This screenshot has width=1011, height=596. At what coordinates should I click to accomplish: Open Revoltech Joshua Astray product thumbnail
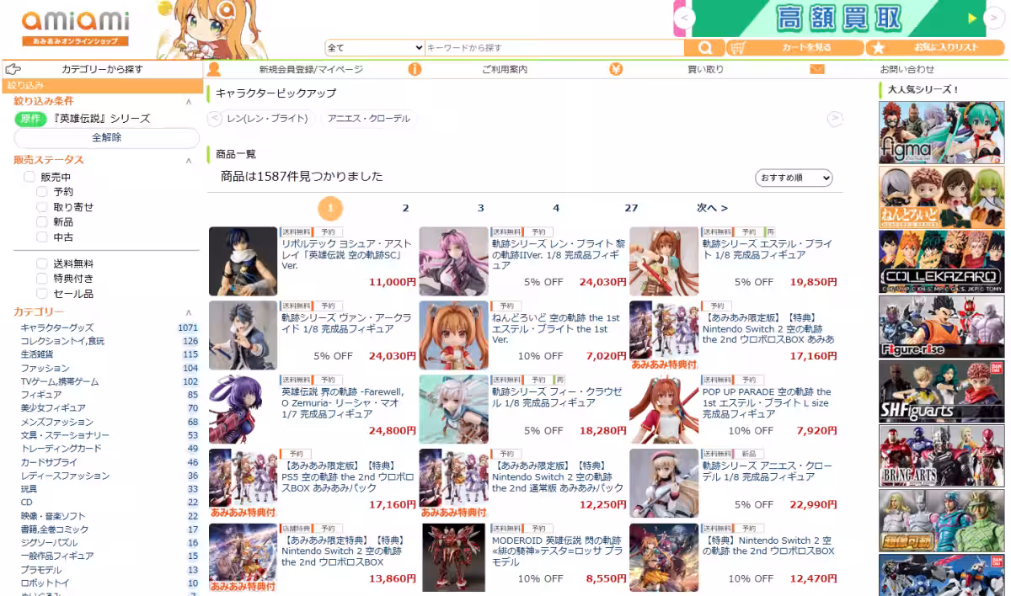pyautogui.click(x=243, y=261)
